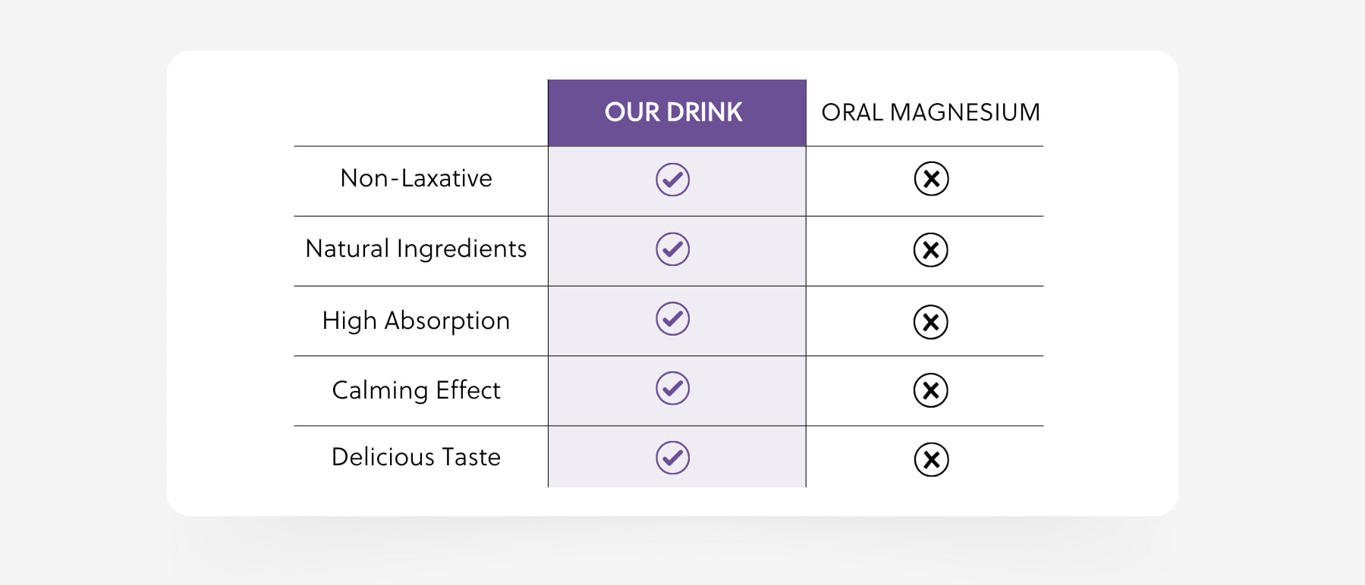
Task: Click the X icon for Non-Laxative
Action: click(931, 179)
